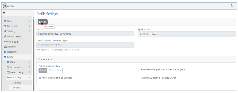Select SMS as default authentication
This screenshot has width=238, height=93.
tap(51, 70)
